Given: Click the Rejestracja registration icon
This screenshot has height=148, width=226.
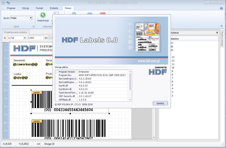Looking at the screenshot, I should point(43,15).
